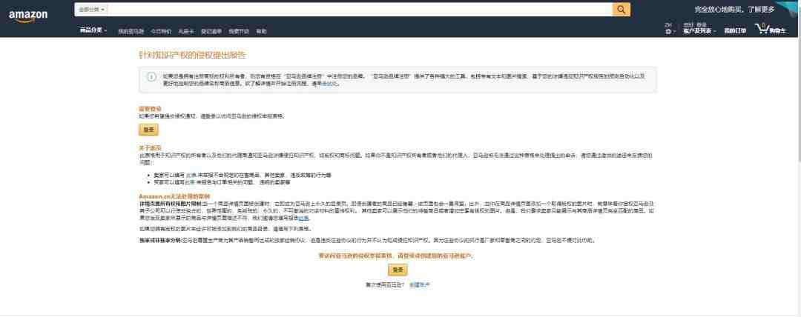Viewport: 801px width, 317px height.
Task: Follow the link in the brand registry notice
Action: (x=329, y=83)
